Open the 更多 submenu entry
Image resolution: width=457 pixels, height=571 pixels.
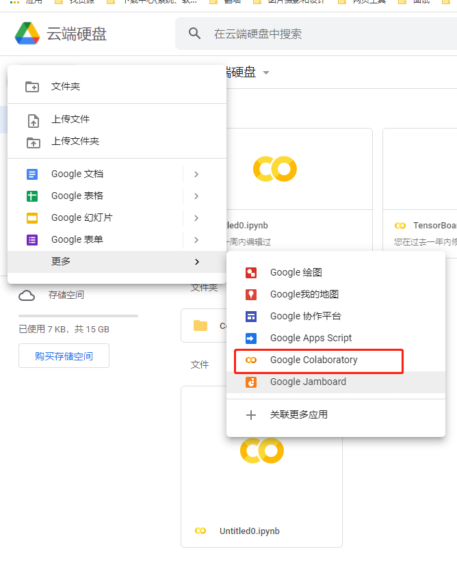click(x=117, y=261)
